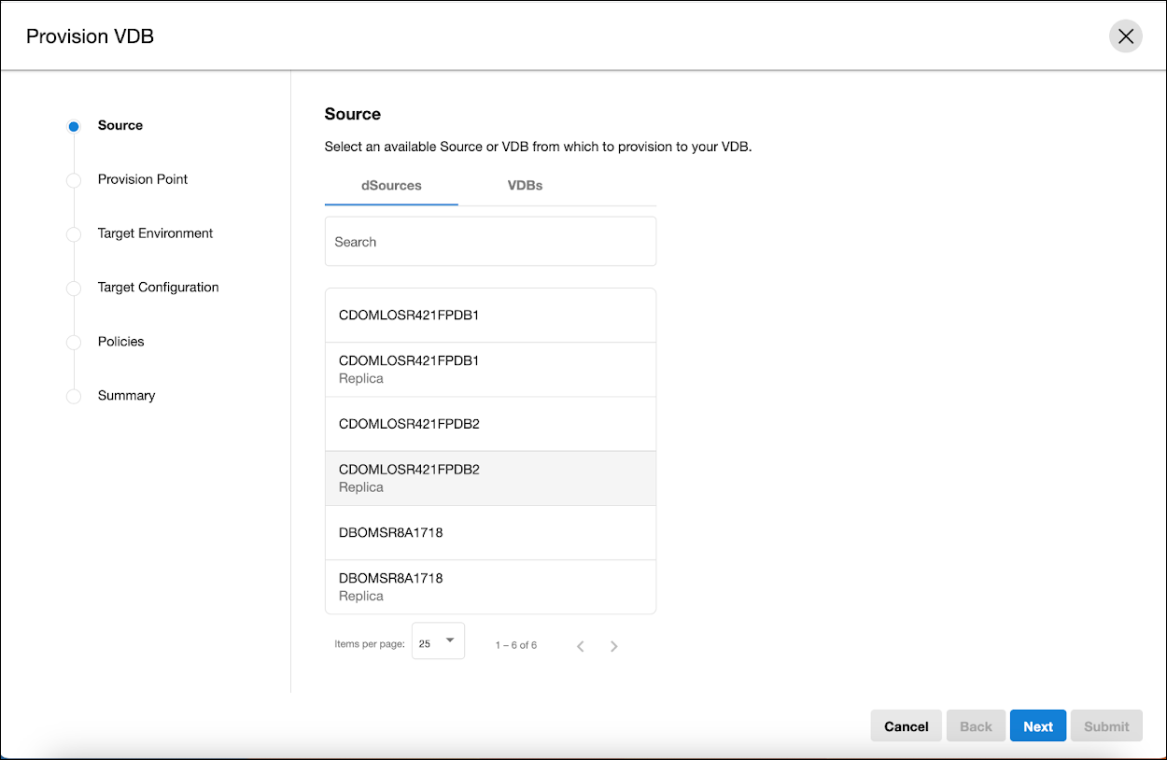The image size is (1167, 760).
Task: Click the Cancel button
Action: click(x=906, y=726)
